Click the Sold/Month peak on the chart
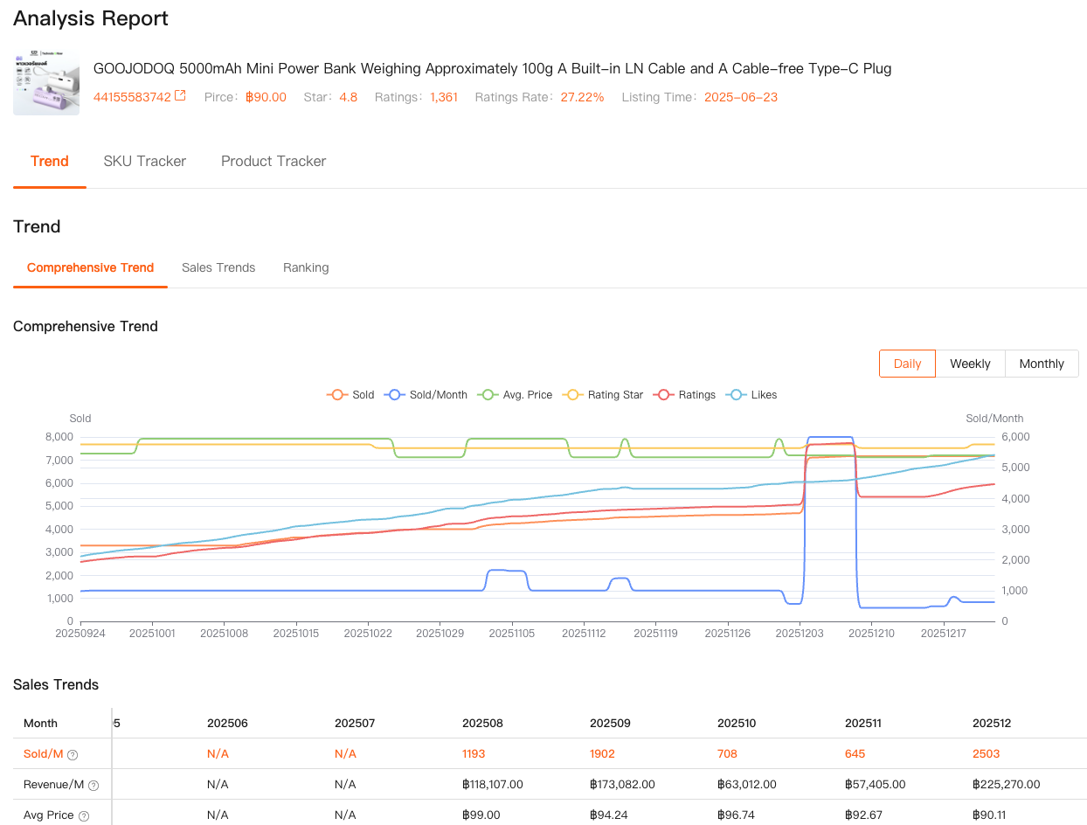Screen dimensions: 1087x825 coord(829,437)
